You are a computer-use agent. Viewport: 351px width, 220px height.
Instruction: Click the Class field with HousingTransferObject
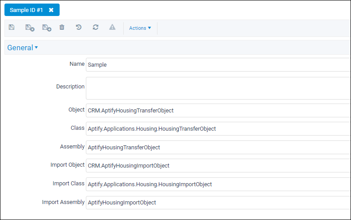pos(218,129)
